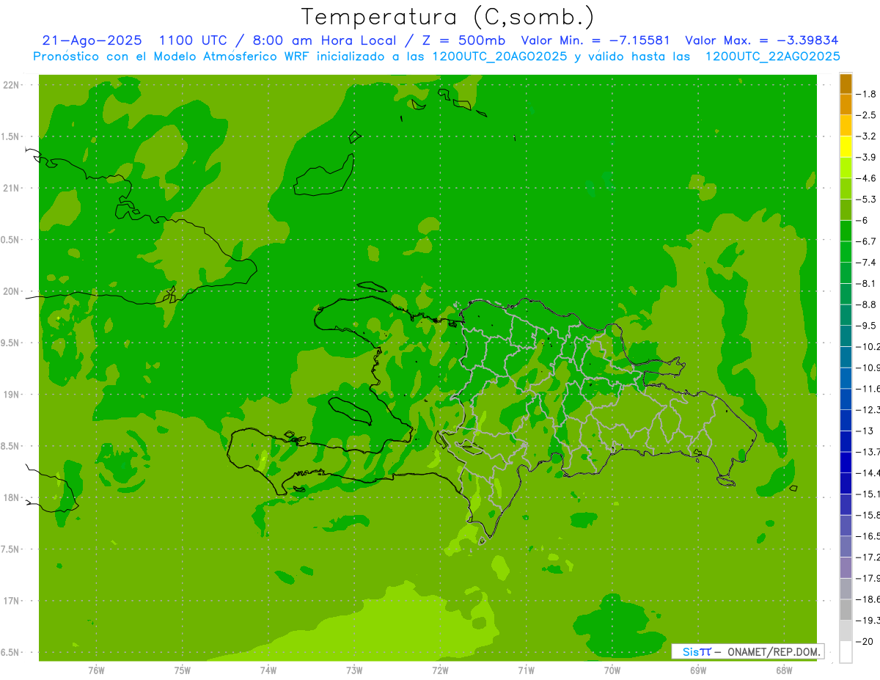Click the swatch between -4.6 and -5.3
The height and width of the screenshot is (680, 880).
coord(846,189)
